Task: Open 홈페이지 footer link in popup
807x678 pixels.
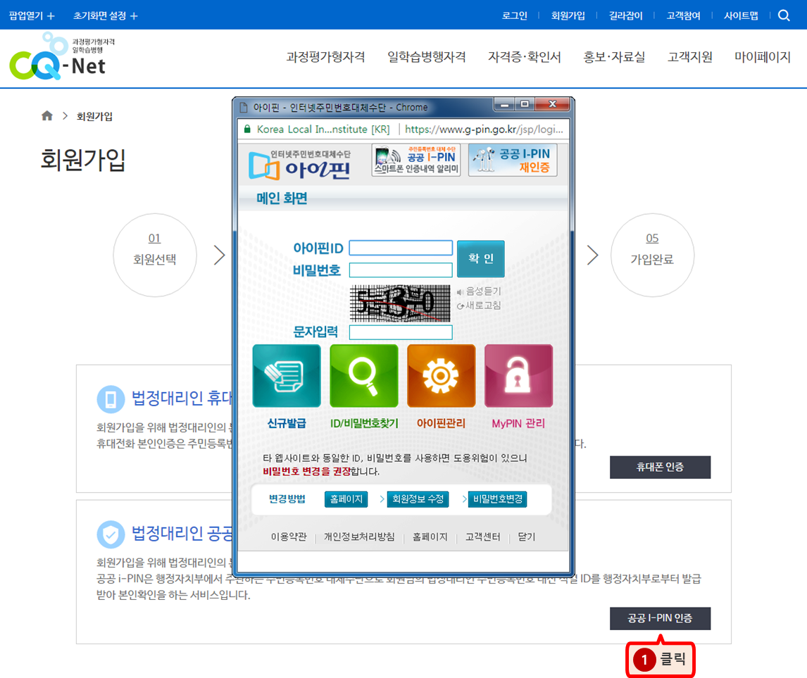Action: click(430, 537)
